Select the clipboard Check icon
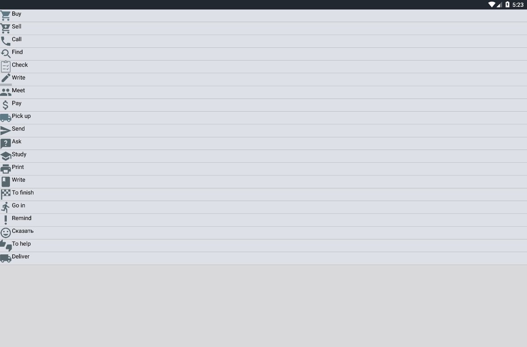This screenshot has width=527, height=347. point(5,67)
